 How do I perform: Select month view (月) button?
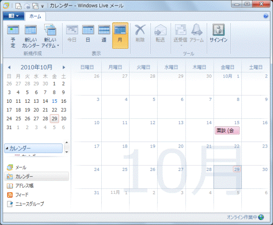click(x=120, y=36)
